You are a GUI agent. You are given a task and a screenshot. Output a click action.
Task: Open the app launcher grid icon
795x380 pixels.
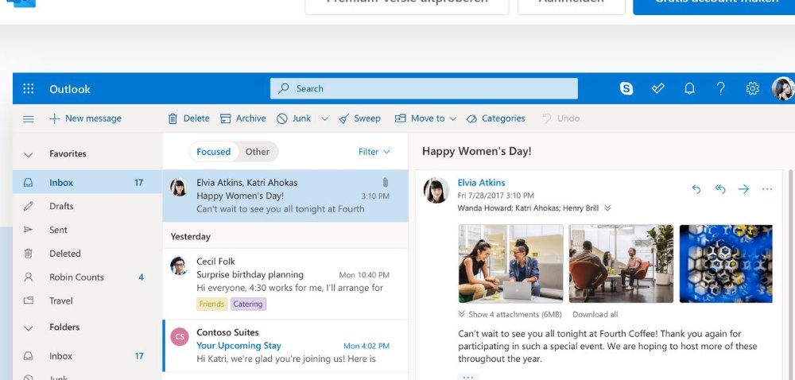29,89
